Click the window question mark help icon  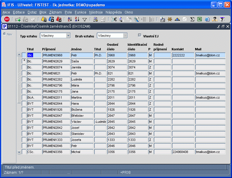point(222,19)
